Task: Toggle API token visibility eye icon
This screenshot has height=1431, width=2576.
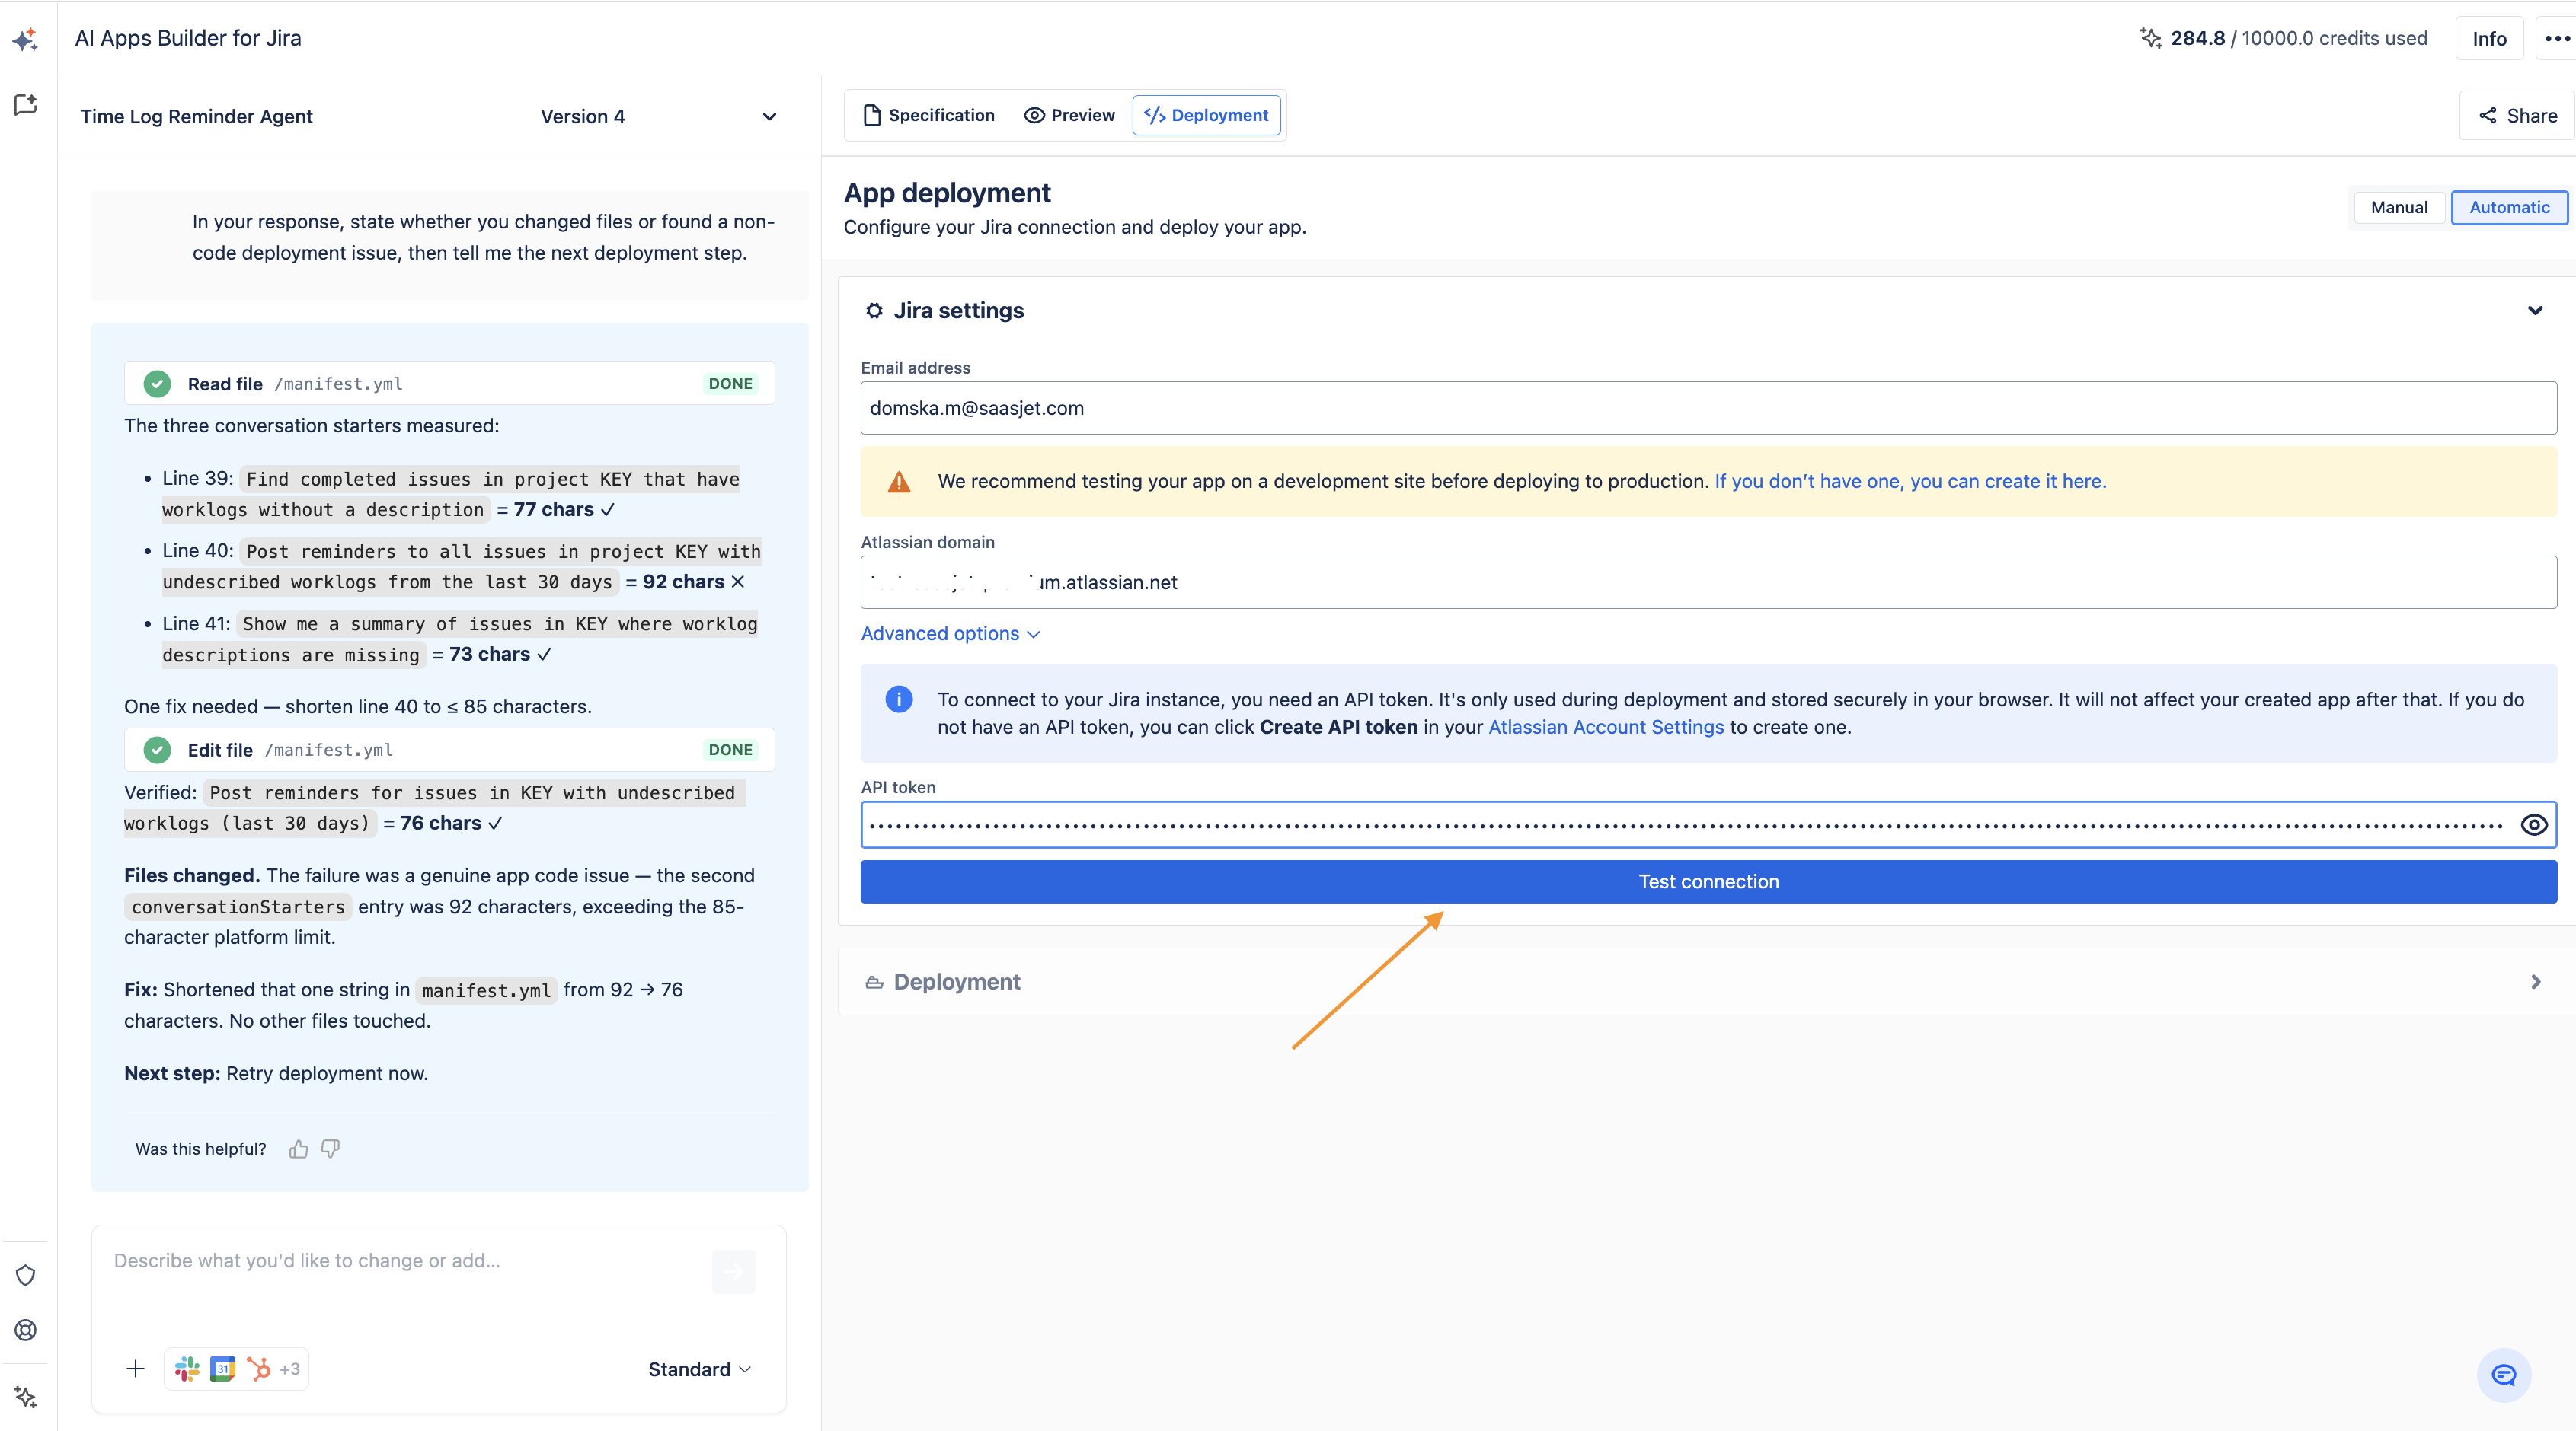Action: (x=2533, y=824)
